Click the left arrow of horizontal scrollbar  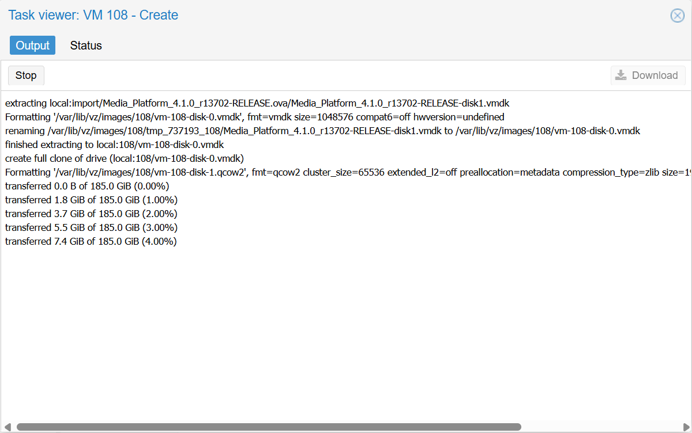[x=6, y=427]
